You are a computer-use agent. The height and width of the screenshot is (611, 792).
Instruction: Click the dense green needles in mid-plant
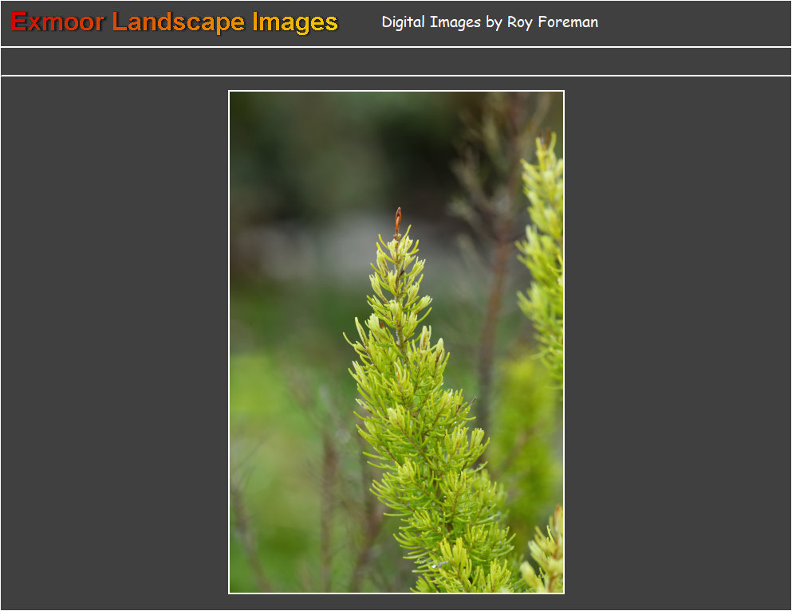coord(423,430)
